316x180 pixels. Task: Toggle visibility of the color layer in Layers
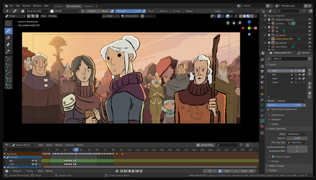(300, 79)
